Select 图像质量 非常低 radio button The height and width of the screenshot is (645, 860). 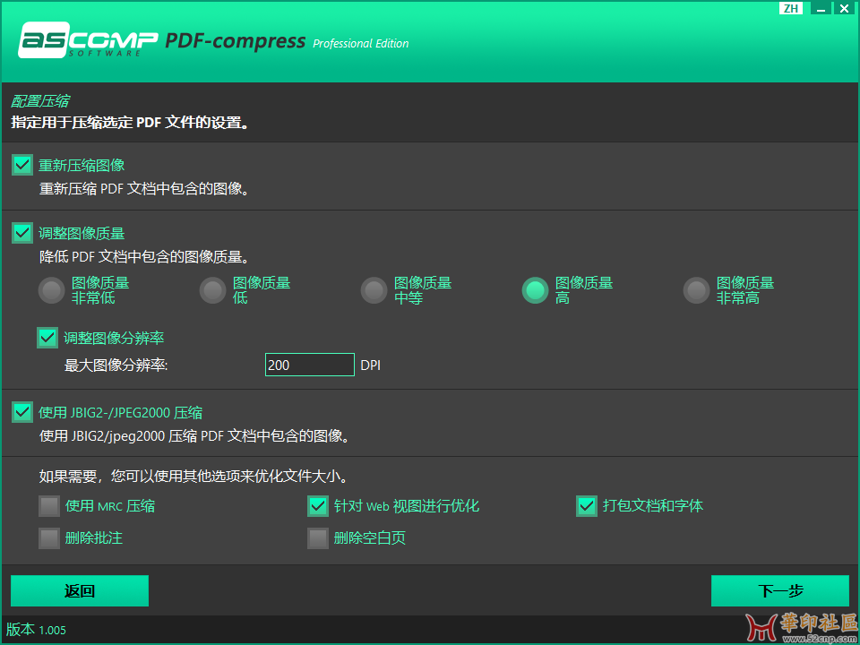coord(52,290)
